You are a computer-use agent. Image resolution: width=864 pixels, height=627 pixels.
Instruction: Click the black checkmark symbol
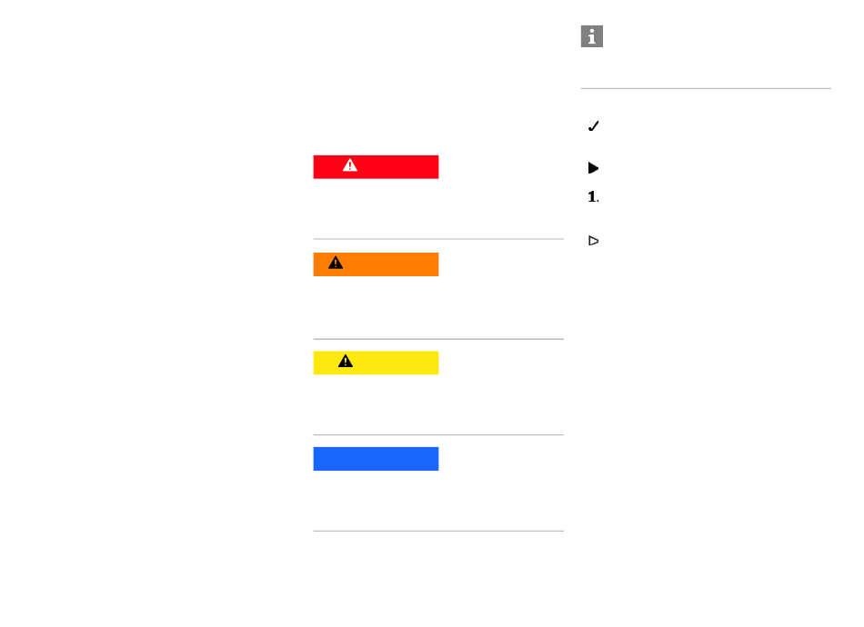(593, 126)
